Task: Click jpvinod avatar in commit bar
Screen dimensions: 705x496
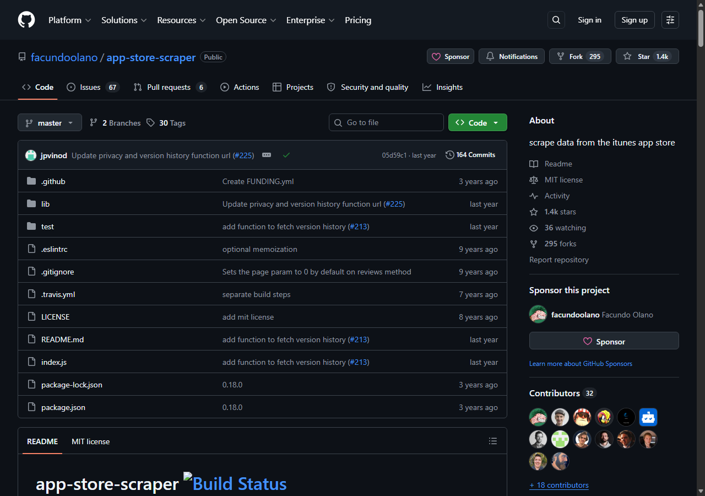Action: pos(31,155)
